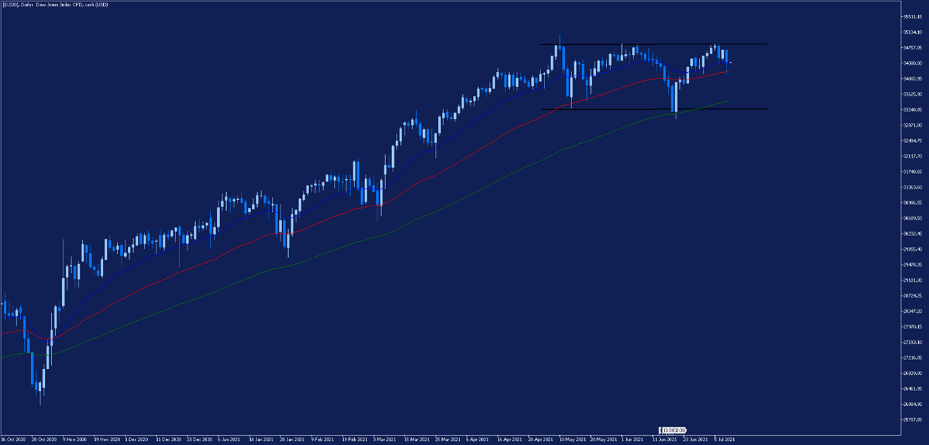
Task: Select the lower black horizontal support line
Action: [x=653, y=109]
